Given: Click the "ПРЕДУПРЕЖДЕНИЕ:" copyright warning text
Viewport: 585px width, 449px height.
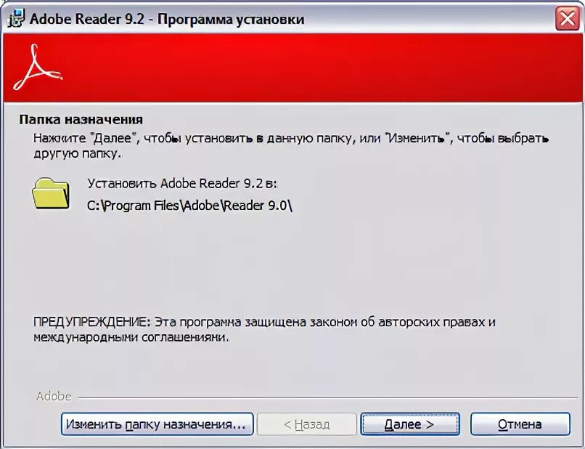Looking at the screenshot, I should coord(264,322).
